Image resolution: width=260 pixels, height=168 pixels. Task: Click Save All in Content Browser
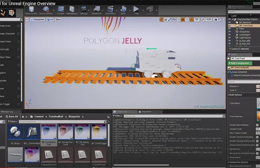[x=12, y=117]
